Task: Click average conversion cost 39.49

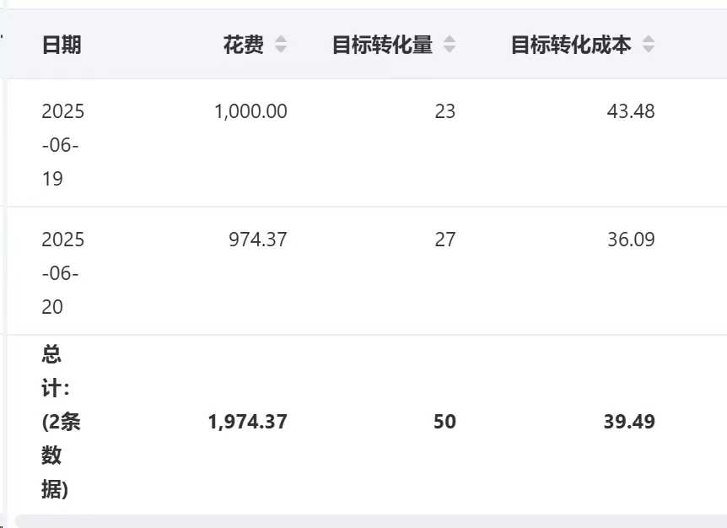Action: tap(629, 422)
